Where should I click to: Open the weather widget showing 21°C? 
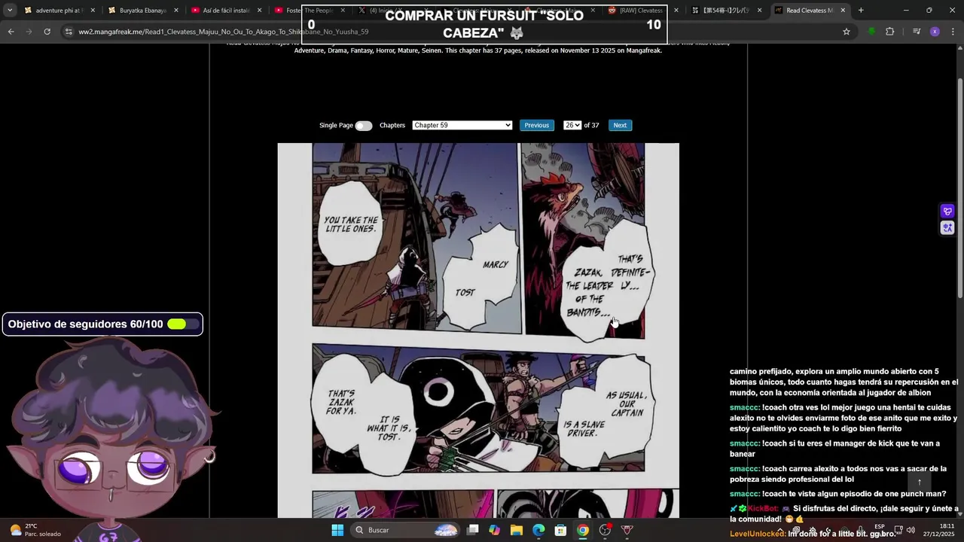pos(35,530)
